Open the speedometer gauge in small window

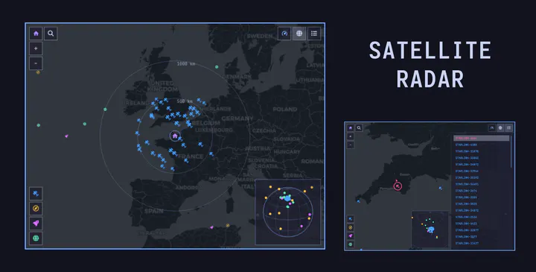(x=492, y=128)
